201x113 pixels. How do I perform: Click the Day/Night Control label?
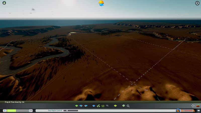[x=55, y=110]
